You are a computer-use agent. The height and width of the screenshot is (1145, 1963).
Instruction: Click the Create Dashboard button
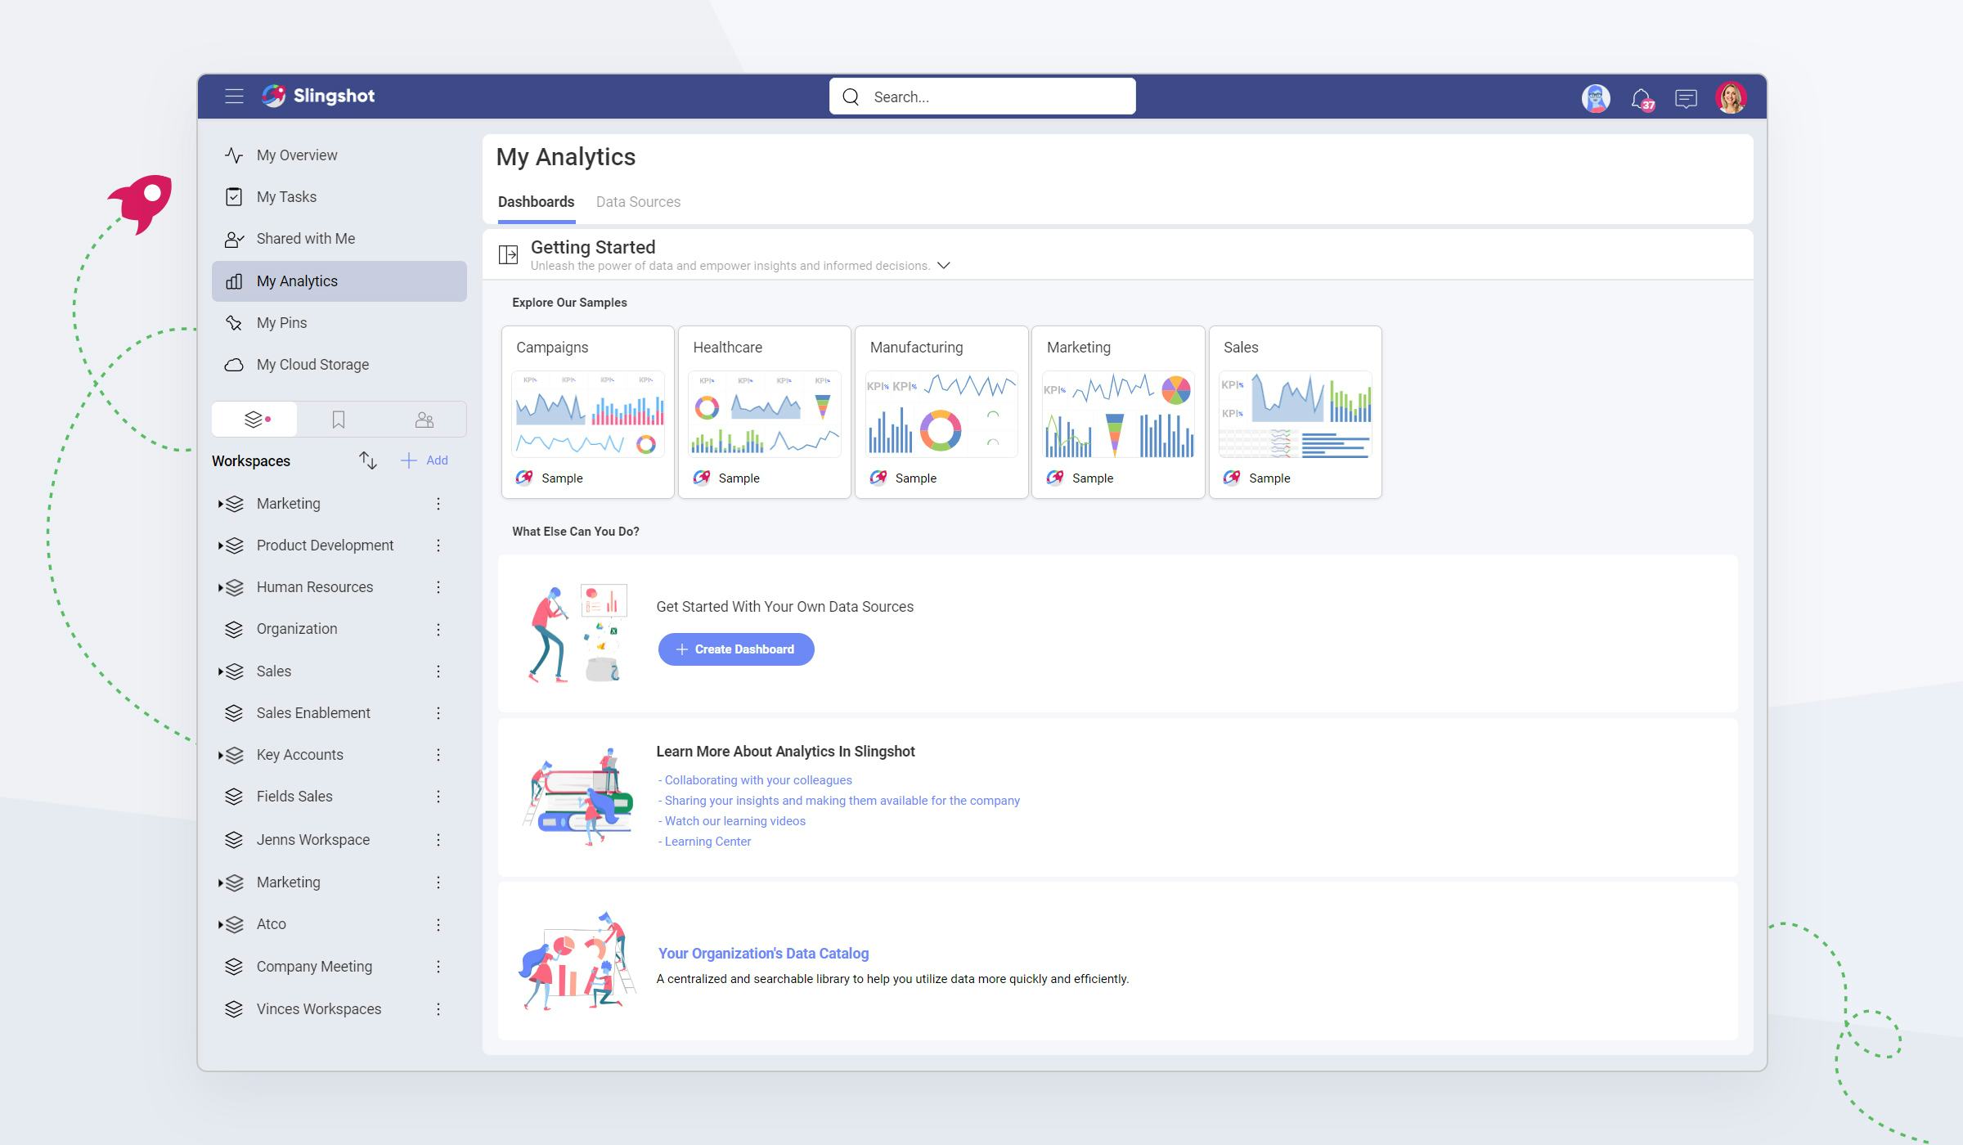(735, 649)
